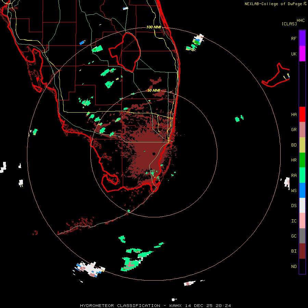Select the GC ground clutter gray swatch

pyautogui.click(x=302, y=236)
